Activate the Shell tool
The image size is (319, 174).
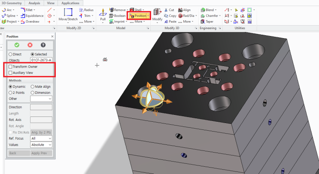point(136,10)
